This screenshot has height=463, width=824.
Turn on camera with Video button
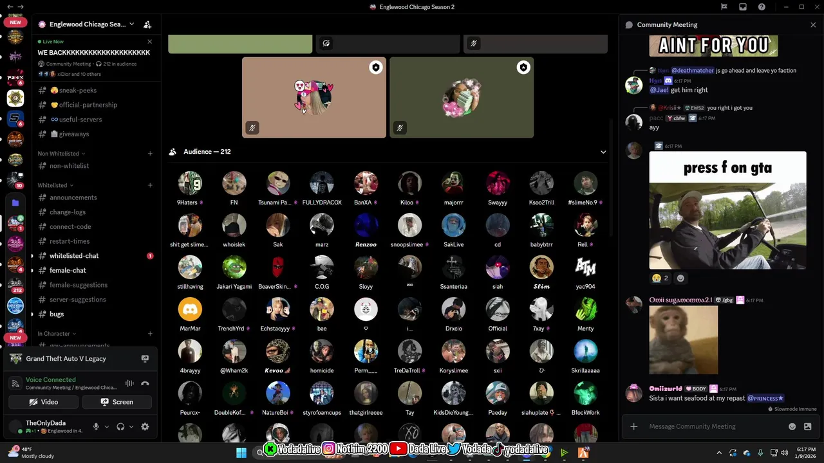tap(44, 402)
